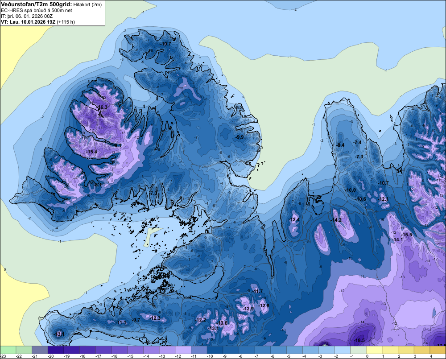Select the -15.4 temperature value
This screenshot has height=359, width=446.
[91, 152]
